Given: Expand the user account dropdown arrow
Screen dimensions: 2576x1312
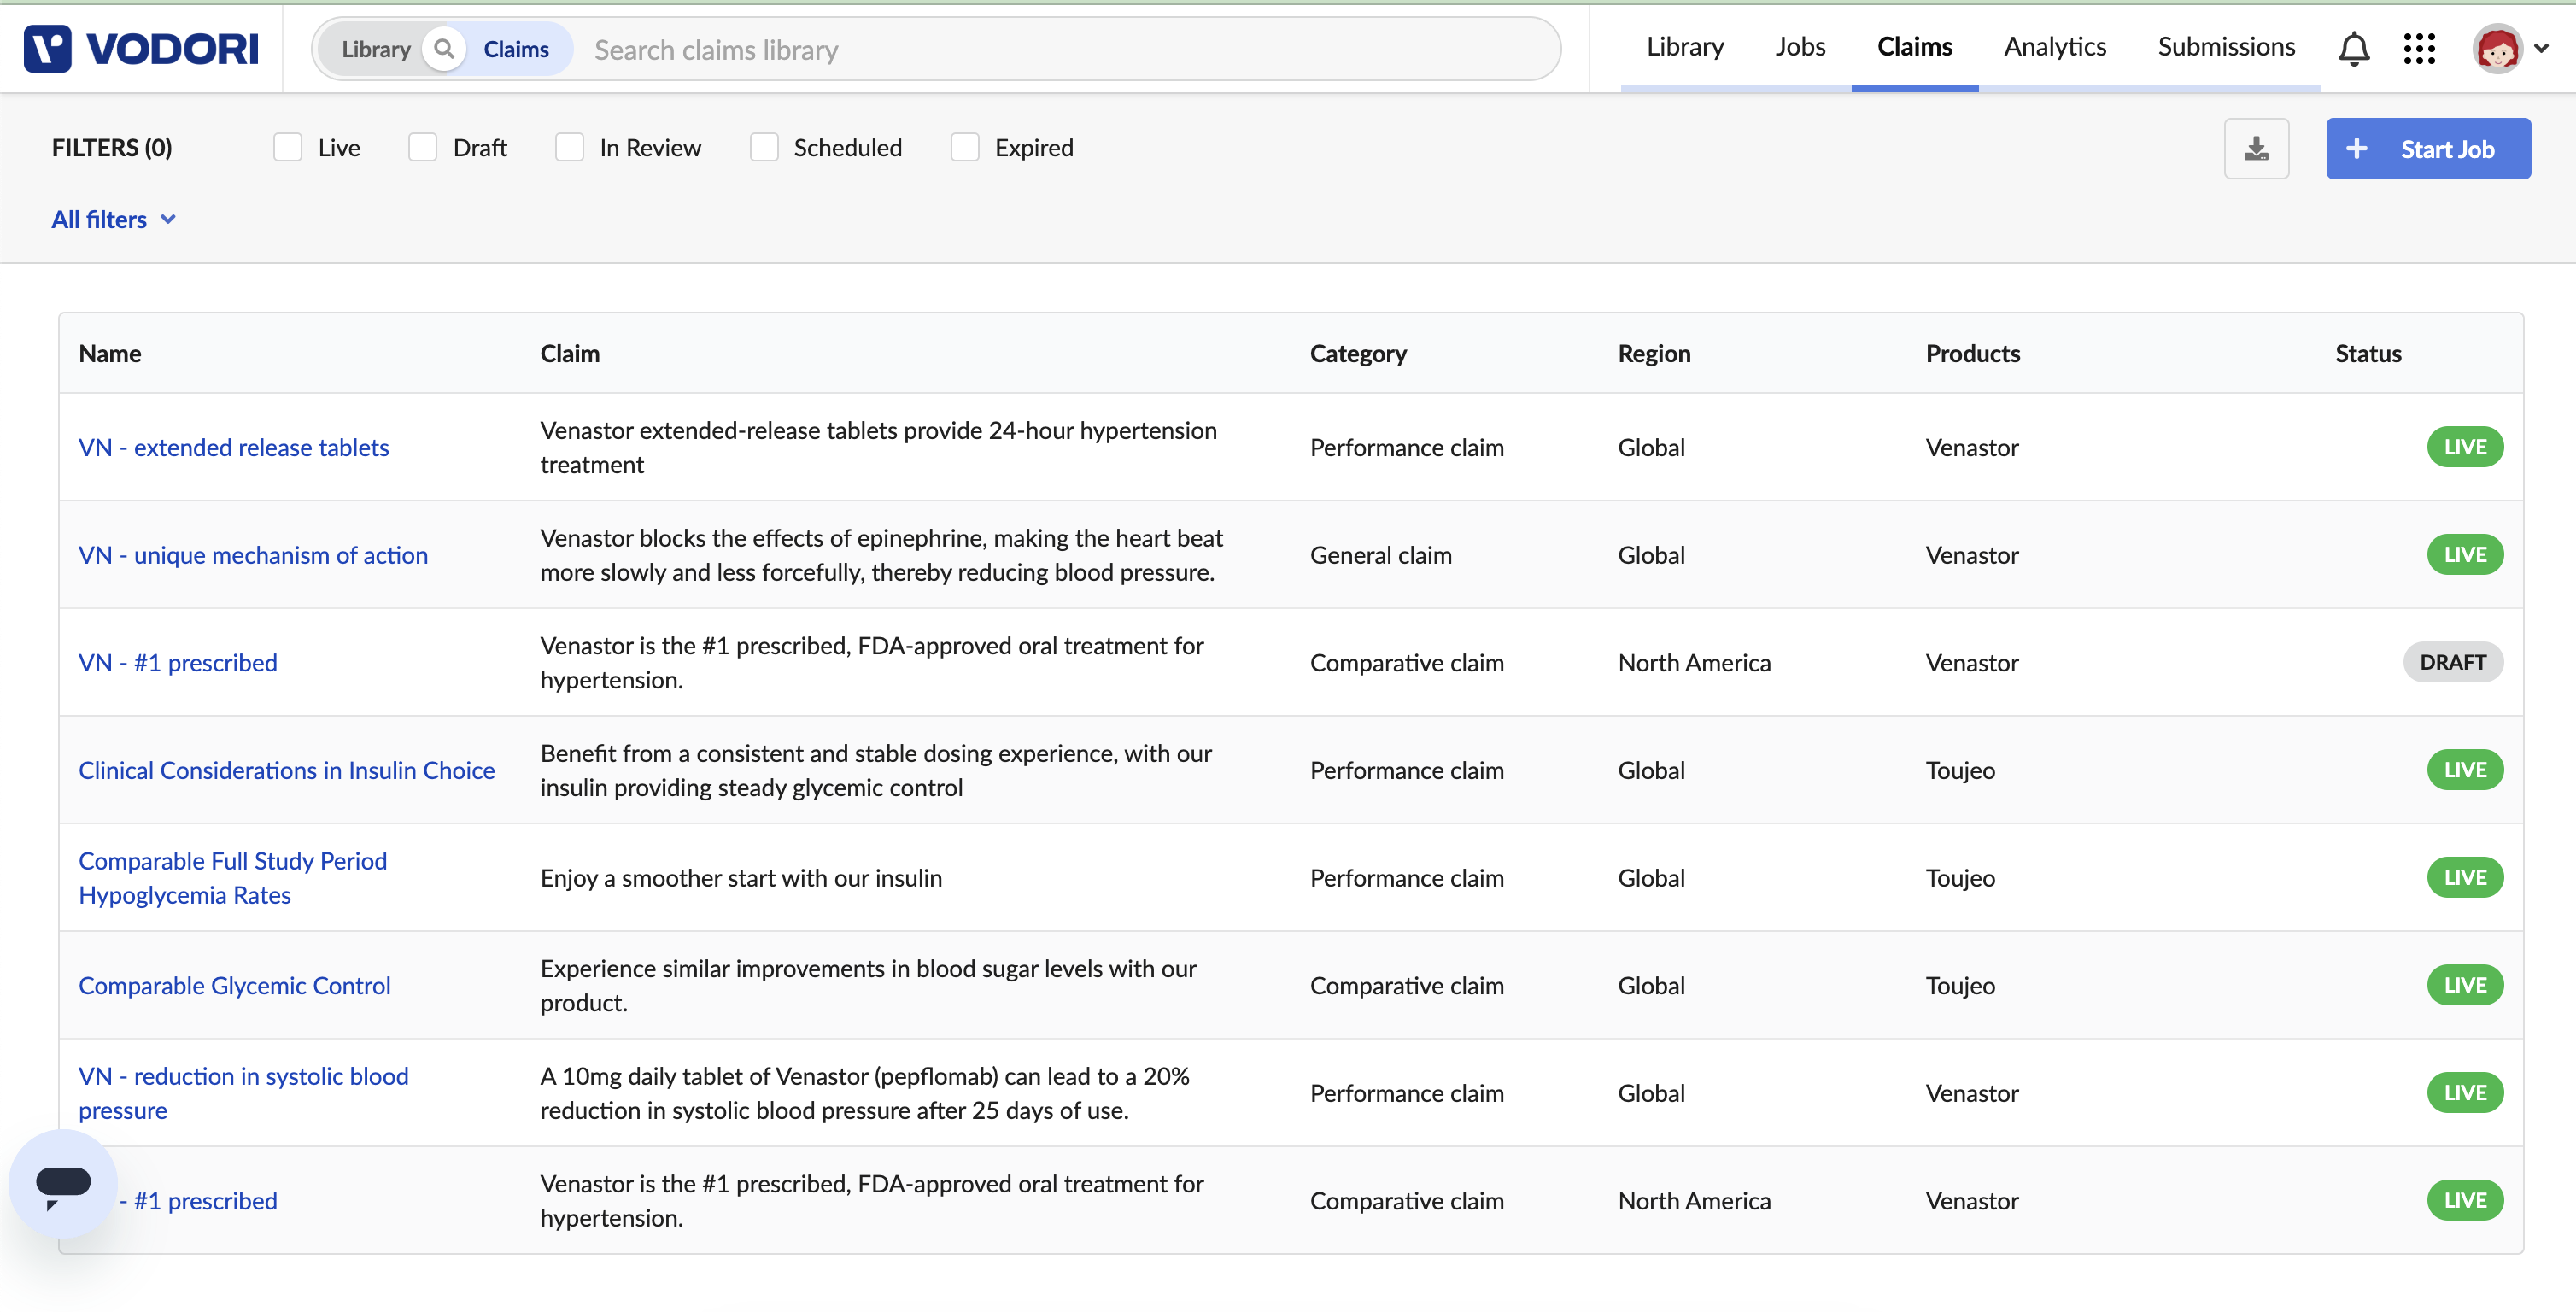Looking at the screenshot, I should (2541, 48).
